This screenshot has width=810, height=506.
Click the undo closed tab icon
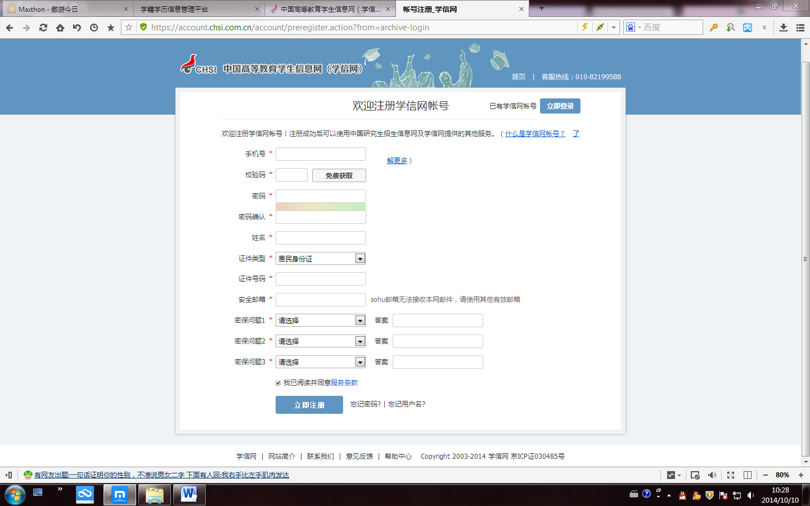[x=76, y=28]
